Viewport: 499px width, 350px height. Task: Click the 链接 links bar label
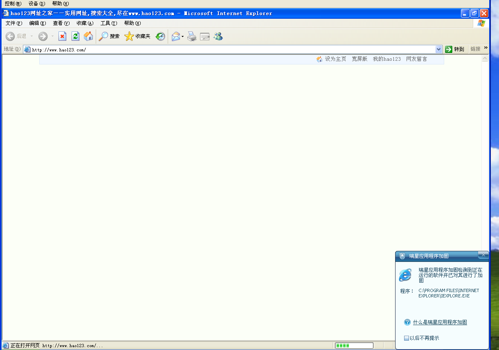(475, 49)
